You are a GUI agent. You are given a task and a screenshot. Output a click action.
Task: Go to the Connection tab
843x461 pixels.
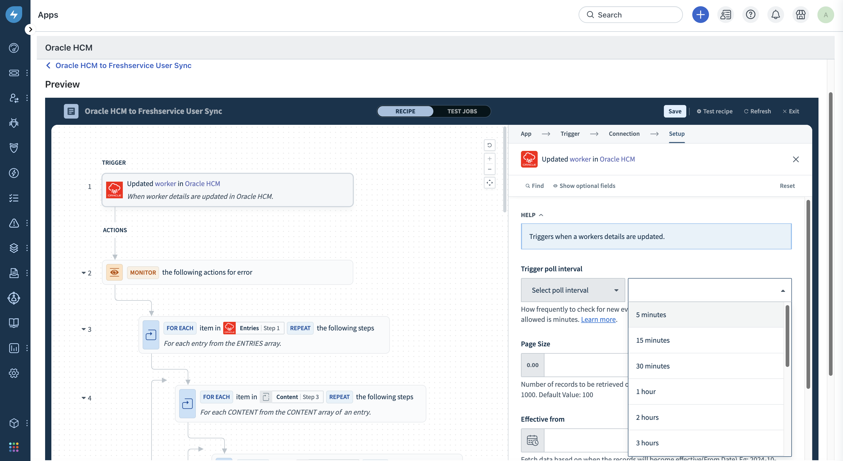coord(624,134)
